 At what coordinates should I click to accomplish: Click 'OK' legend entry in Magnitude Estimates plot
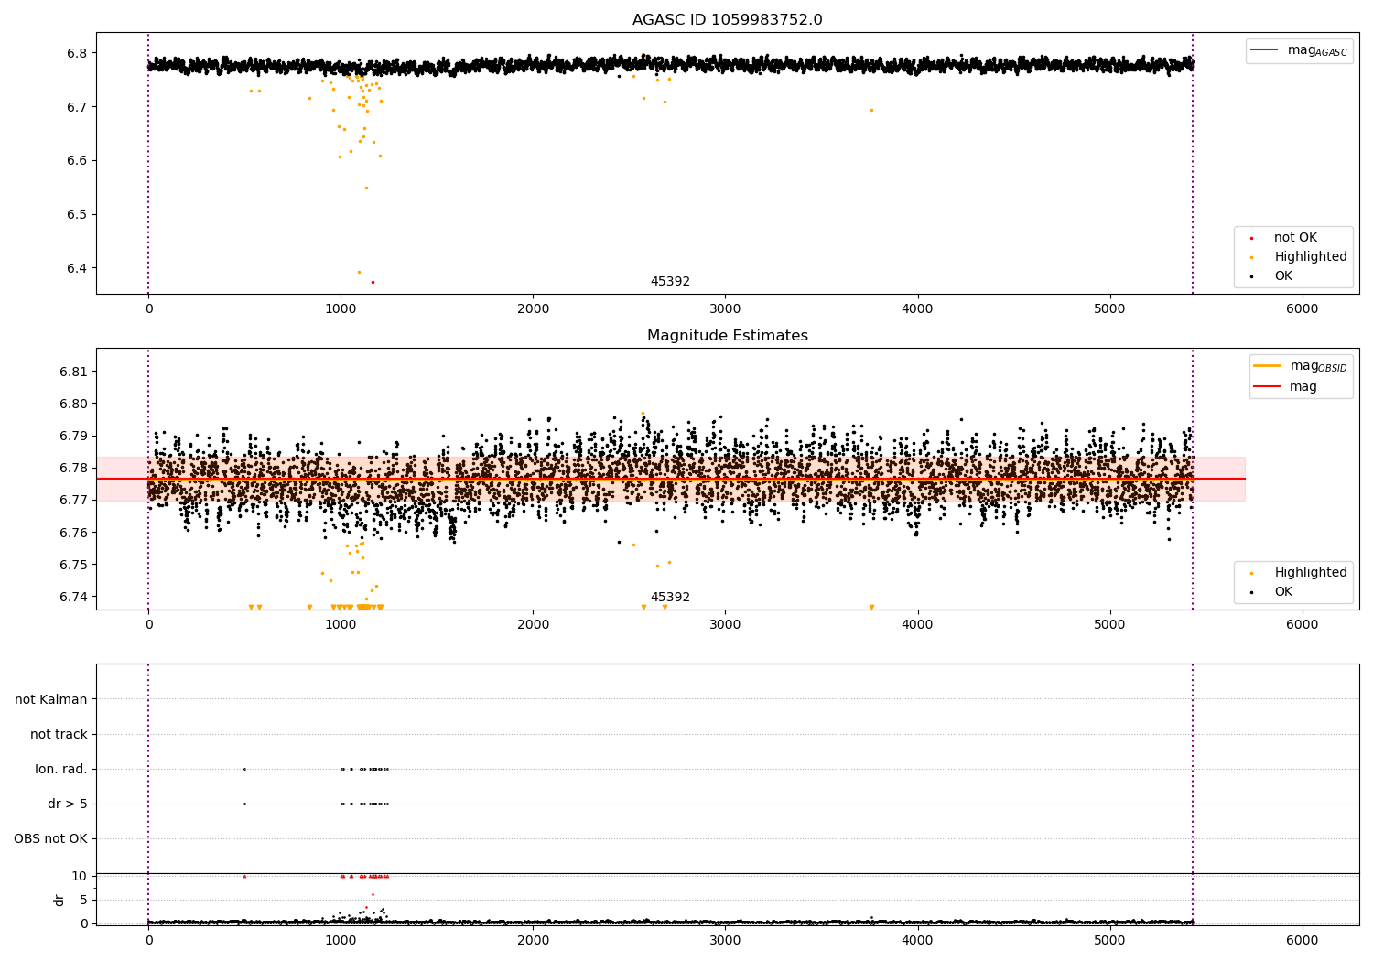coord(1272,592)
